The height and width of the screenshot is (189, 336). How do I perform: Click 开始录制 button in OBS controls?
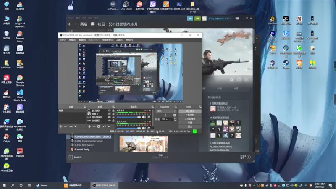pos(190,115)
